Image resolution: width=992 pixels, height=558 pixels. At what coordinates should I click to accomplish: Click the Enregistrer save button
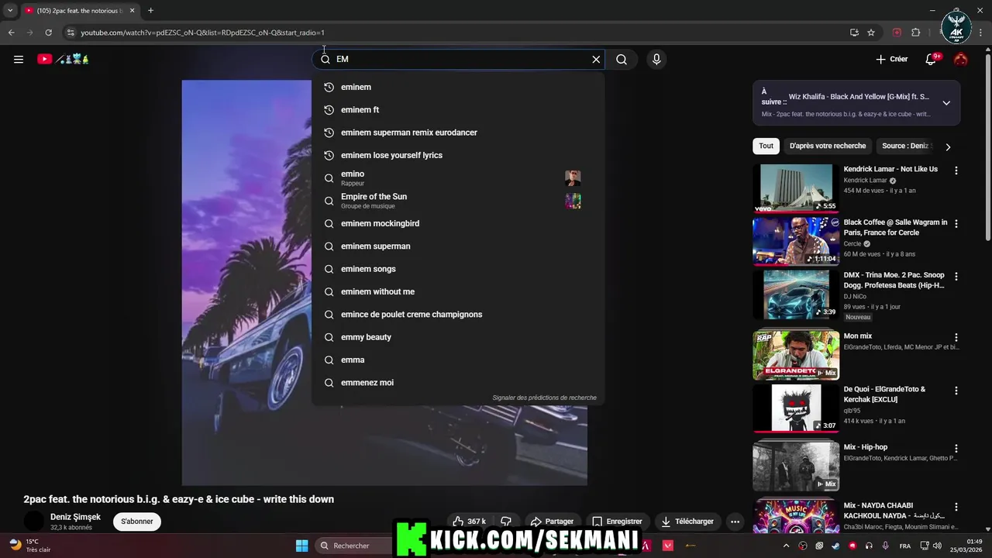617,522
